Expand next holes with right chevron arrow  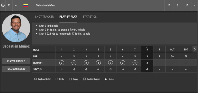pos(195,49)
